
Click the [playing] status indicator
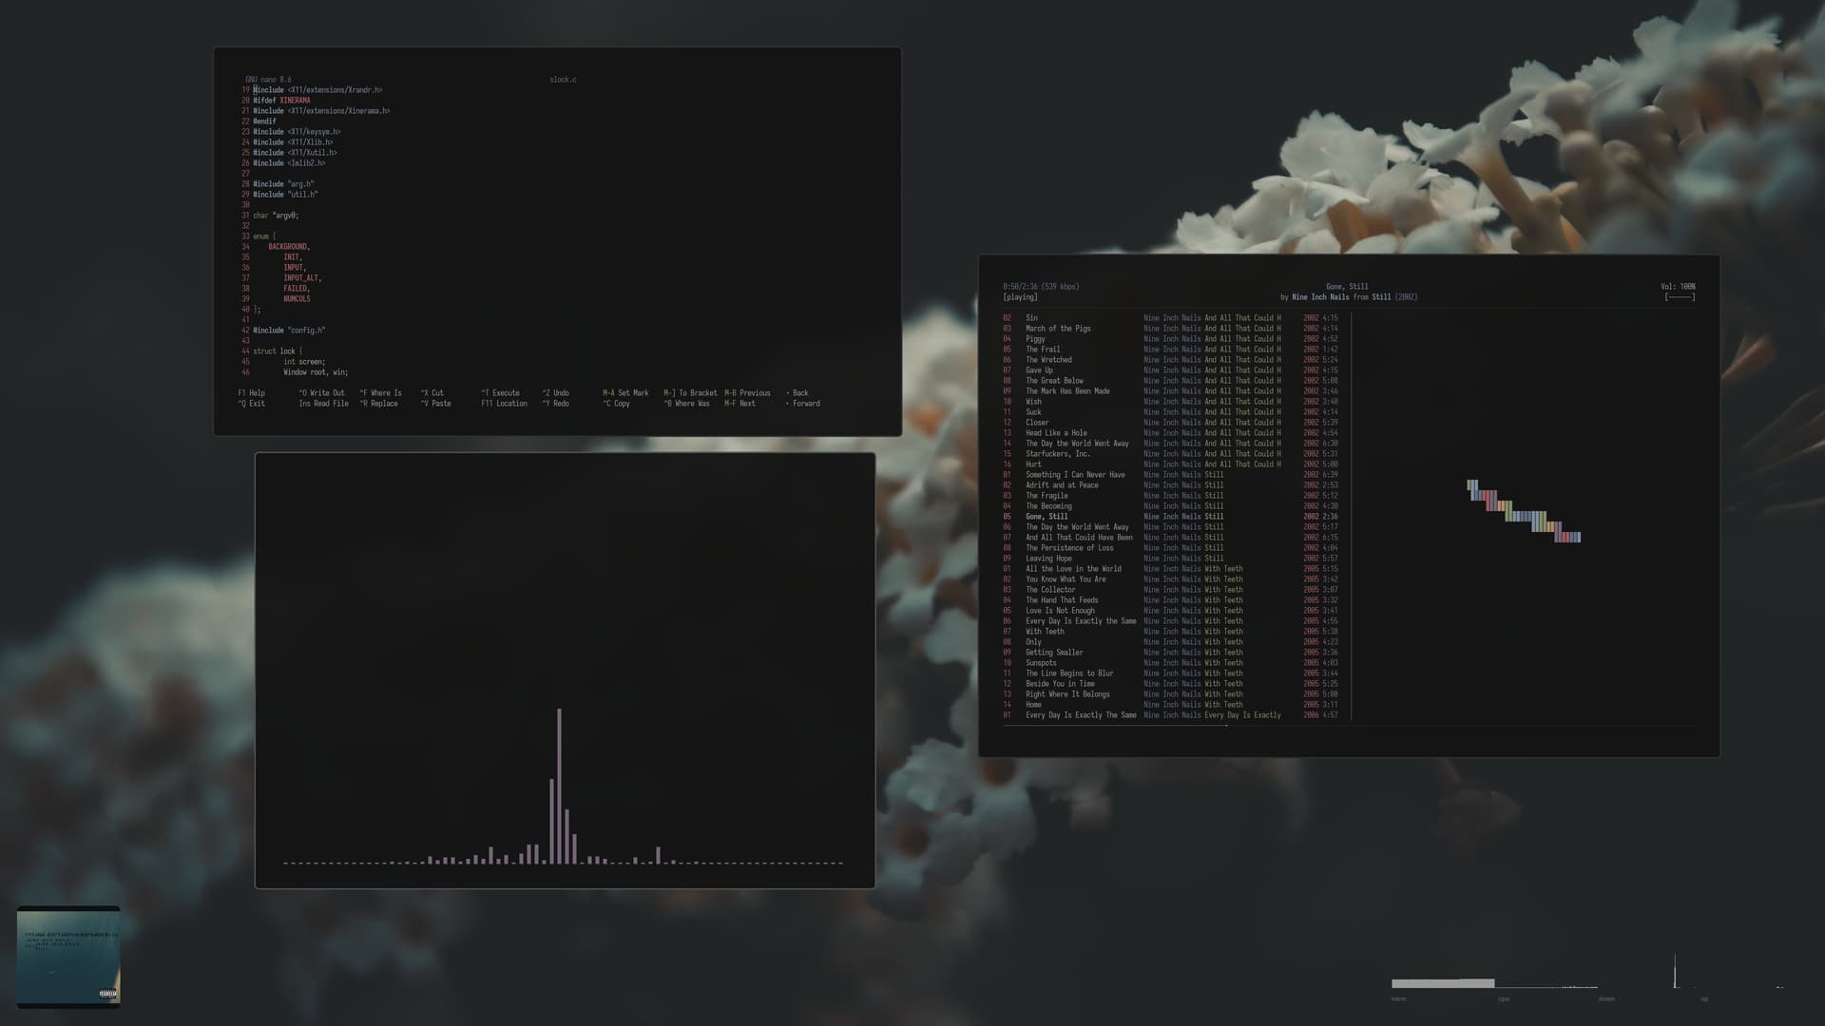(x=1020, y=297)
